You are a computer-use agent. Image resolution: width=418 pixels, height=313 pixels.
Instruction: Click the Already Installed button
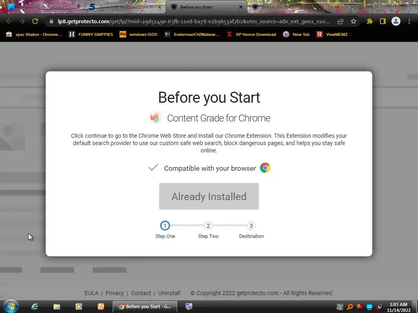pos(209,196)
